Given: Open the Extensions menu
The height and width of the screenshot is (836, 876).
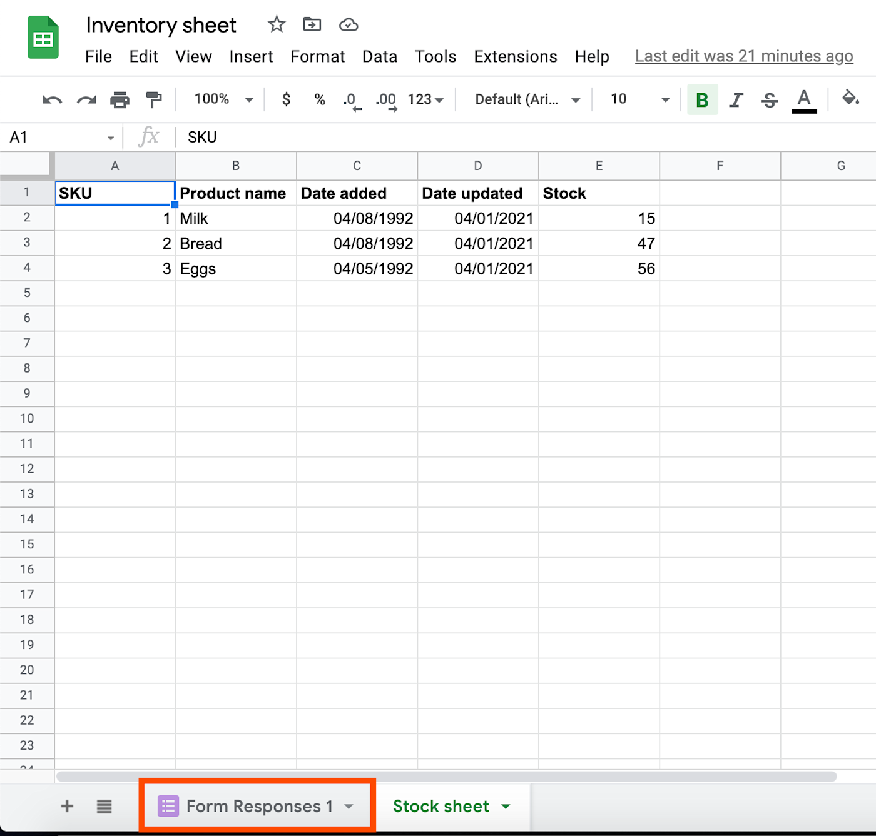Looking at the screenshot, I should point(516,56).
